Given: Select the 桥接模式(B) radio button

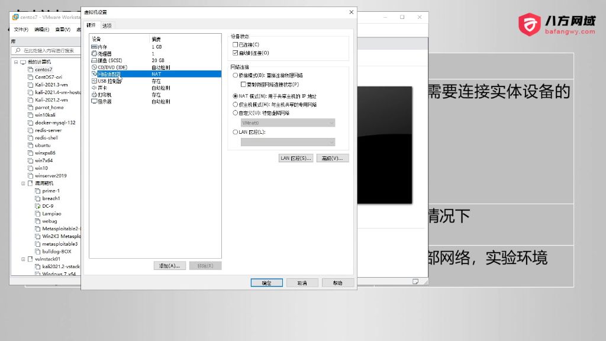Looking at the screenshot, I should [235, 75].
